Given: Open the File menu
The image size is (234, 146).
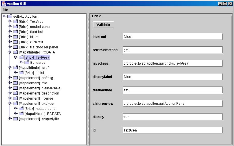Looking at the screenshot, I should click(x=5, y=10).
